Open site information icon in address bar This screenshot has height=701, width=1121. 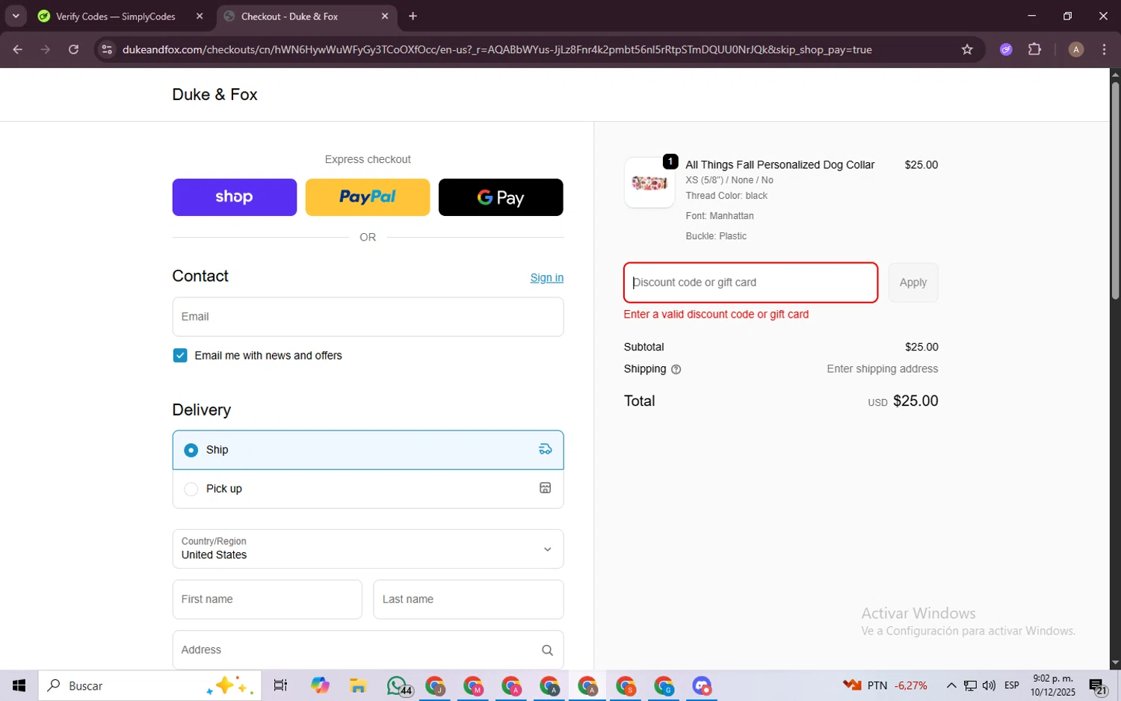(107, 49)
